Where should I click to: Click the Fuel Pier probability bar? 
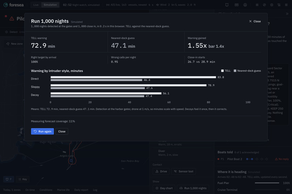267,183
